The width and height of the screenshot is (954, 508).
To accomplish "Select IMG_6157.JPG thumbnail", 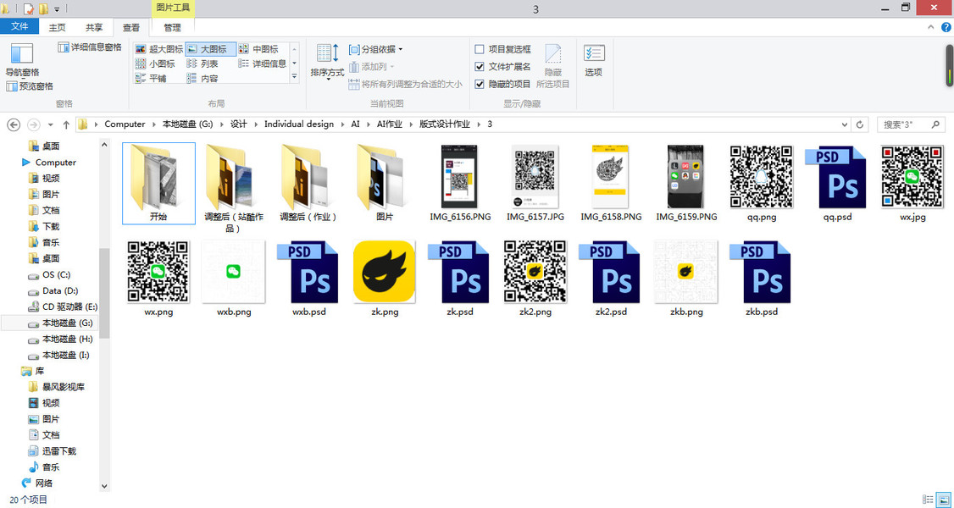I will (x=535, y=184).
